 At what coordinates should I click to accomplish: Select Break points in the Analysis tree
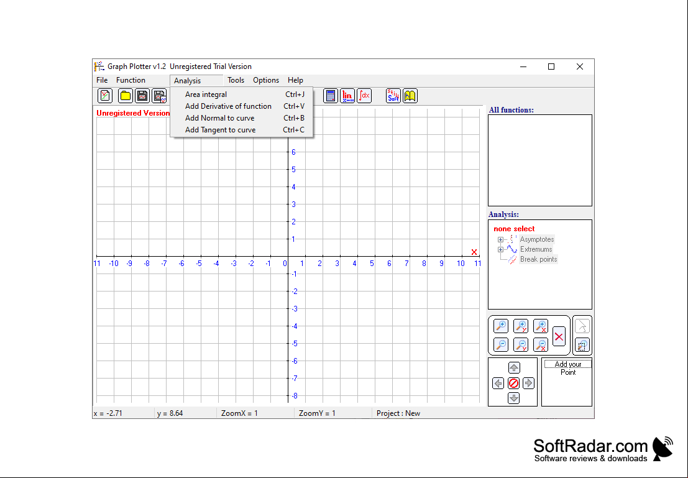coord(538,259)
